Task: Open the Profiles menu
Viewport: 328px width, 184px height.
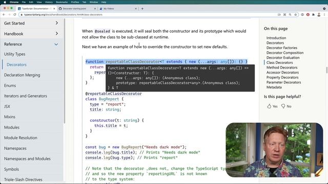Action: click(75, 2)
